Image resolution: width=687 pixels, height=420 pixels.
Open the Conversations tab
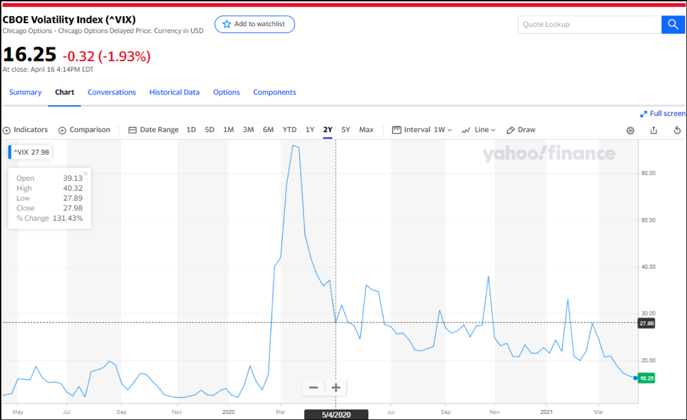click(111, 92)
